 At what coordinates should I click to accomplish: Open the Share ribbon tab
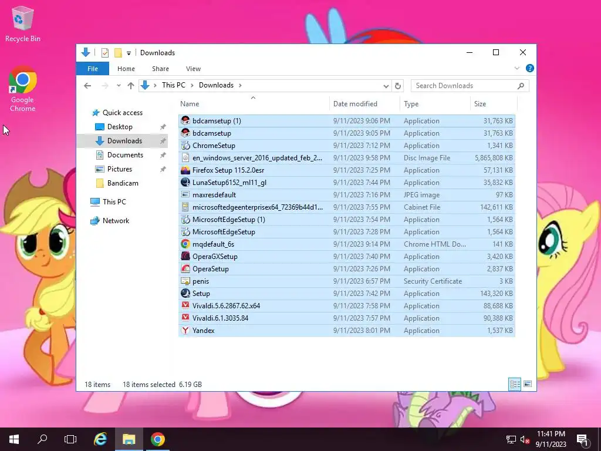(160, 69)
